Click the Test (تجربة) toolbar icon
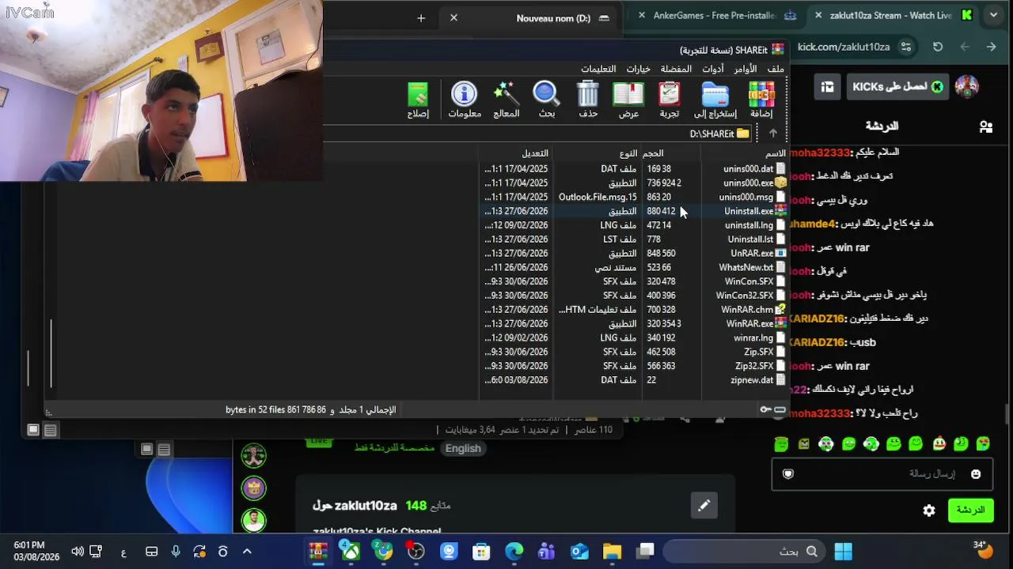The height and width of the screenshot is (569, 1013). point(670,100)
